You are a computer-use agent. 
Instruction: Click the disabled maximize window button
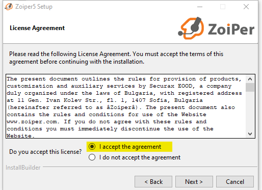coord(223,7)
